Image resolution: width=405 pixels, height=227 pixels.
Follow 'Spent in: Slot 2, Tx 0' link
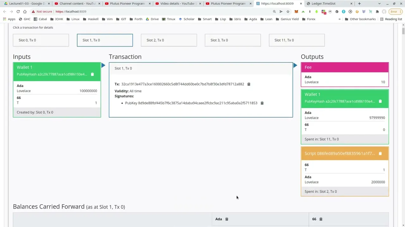pyautogui.click(x=321, y=191)
